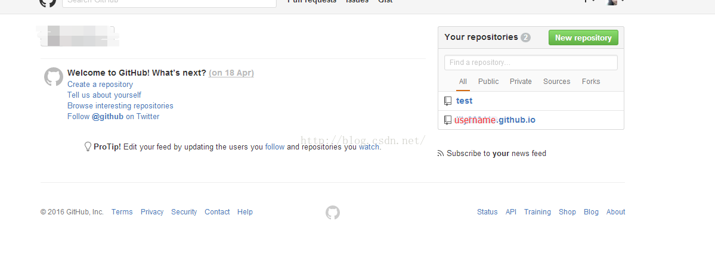Click Tell us about yourself
This screenshot has height=268, width=715.
(104, 95)
